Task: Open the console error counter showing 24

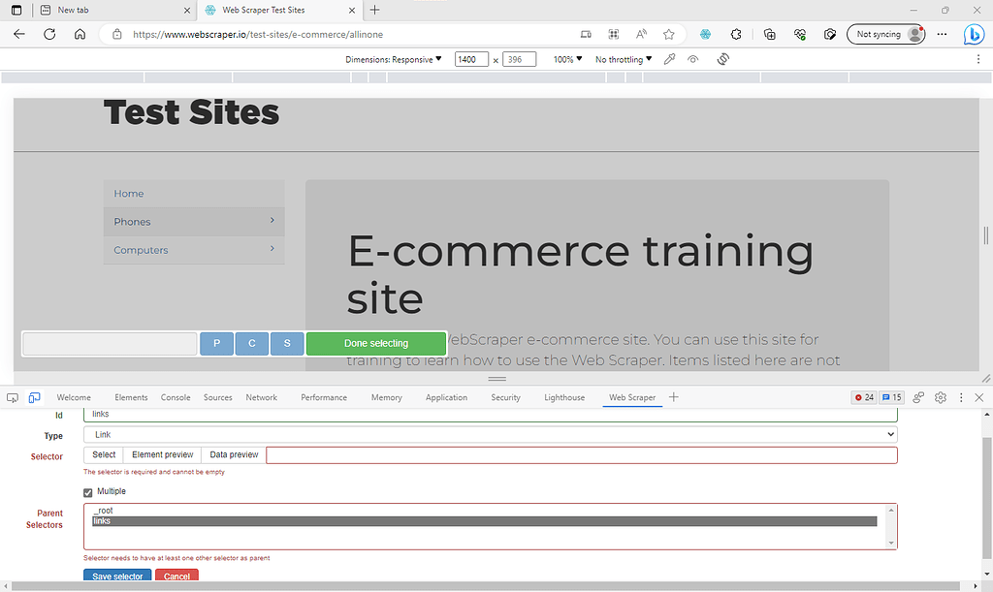Action: 862,397
